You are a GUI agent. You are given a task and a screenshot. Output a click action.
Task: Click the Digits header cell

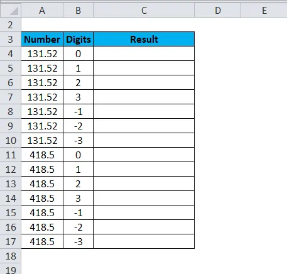[79, 39]
